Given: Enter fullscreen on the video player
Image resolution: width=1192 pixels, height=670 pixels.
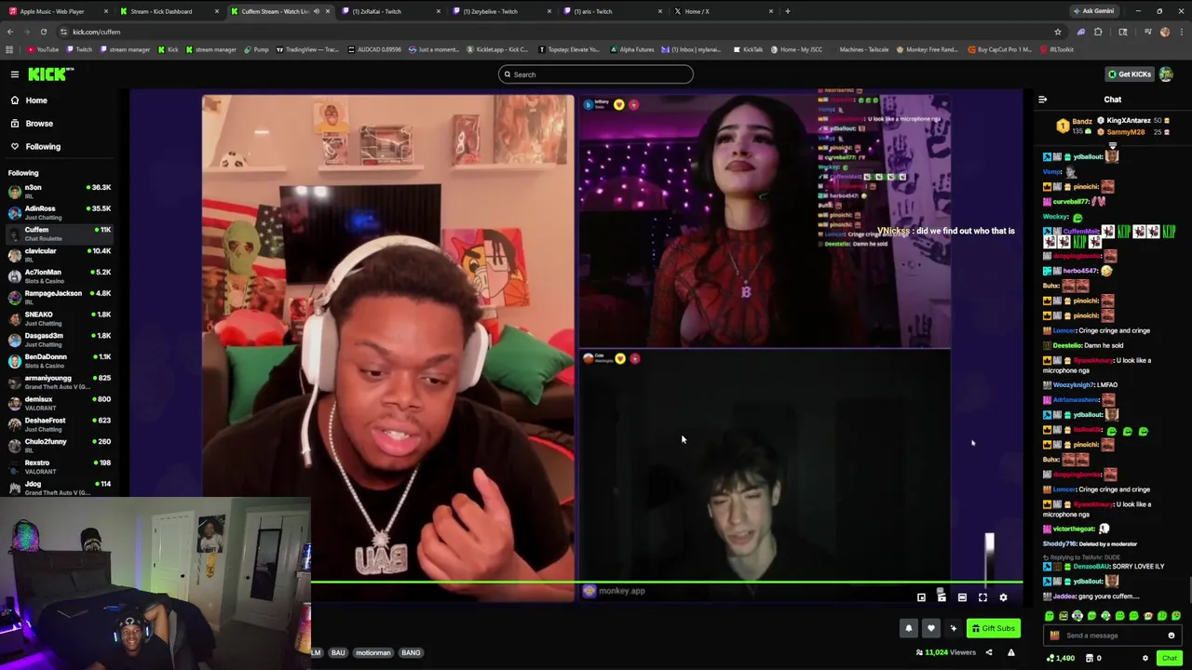Looking at the screenshot, I should [982, 598].
